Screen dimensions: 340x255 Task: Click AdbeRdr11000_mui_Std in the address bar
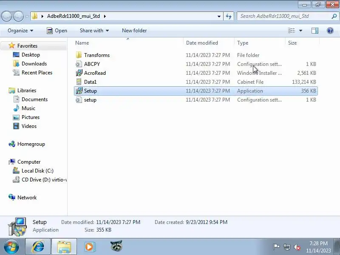74,16
